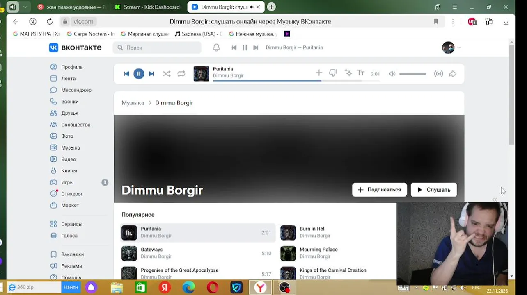Open Видео in sidebar
Screen dimensions: 527x295
click(x=69, y=159)
